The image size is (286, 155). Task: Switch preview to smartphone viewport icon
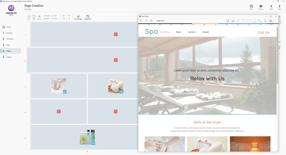click(x=238, y=21)
